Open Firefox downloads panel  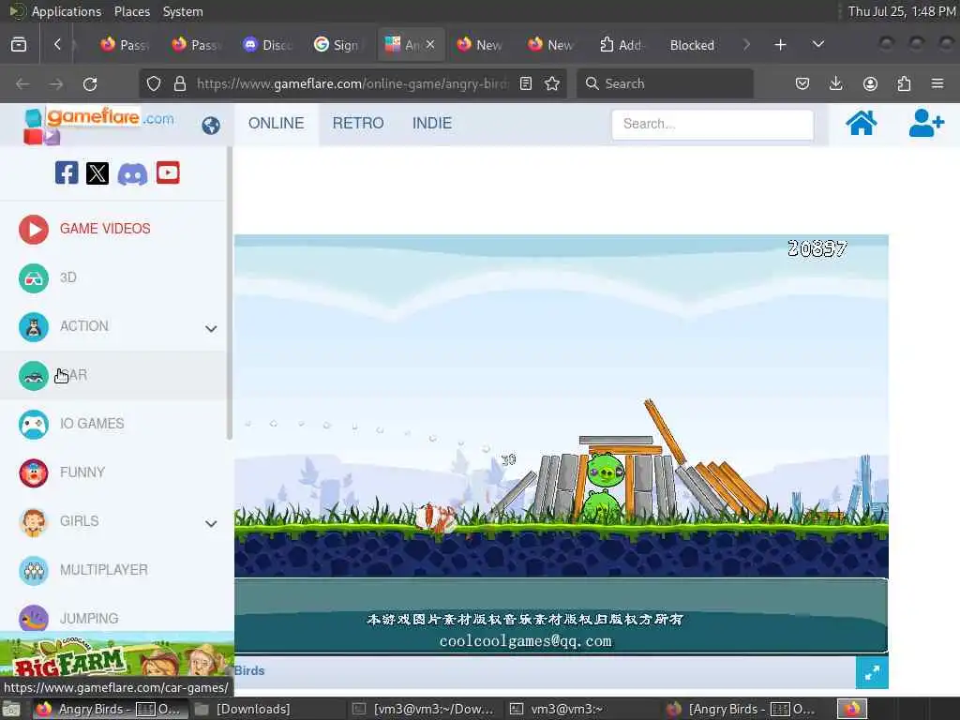pyautogui.click(x=835, y=83)
